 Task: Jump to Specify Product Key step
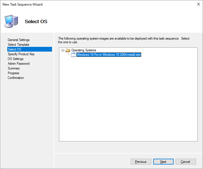pyautogui.click(x=21, y=54)
